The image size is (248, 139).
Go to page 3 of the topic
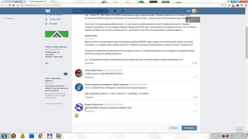click(195, 20)
